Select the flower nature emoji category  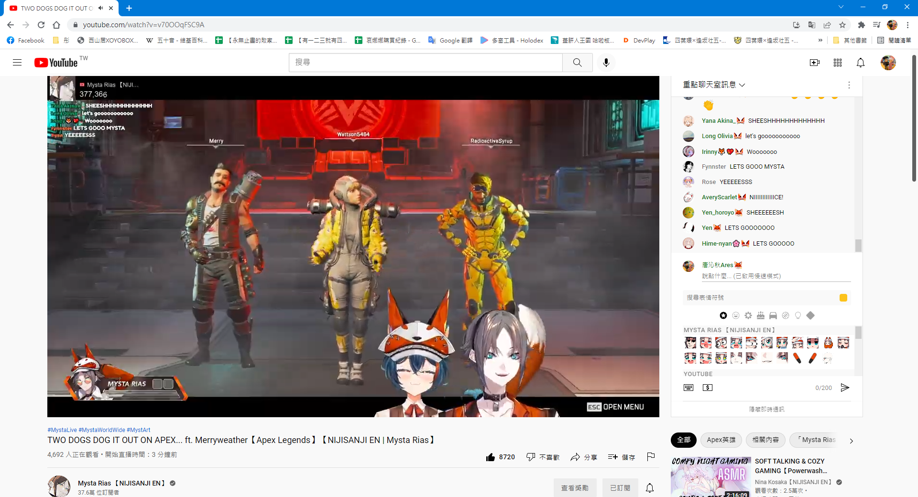point(748,315)
